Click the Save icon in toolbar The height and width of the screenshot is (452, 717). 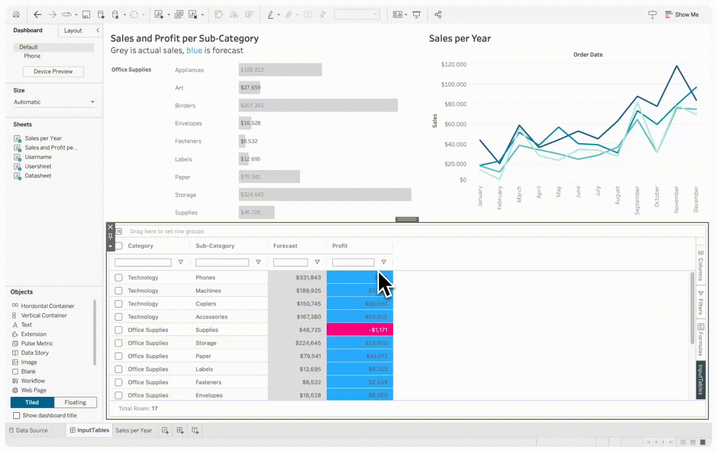tap(86, 15)
